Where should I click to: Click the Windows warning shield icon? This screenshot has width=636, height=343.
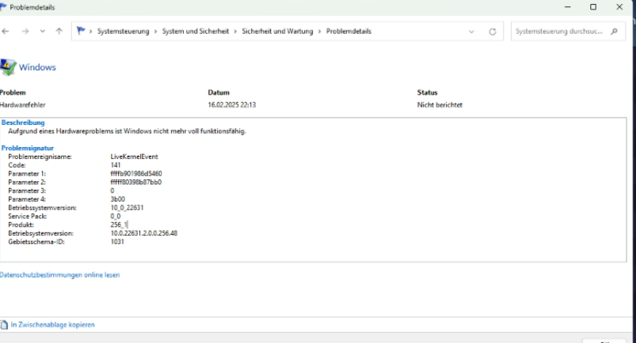point(8,67)
